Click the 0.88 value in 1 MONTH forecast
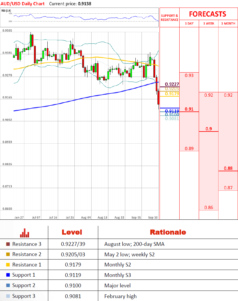Viewport: 238px width, 301px height. pyautogui.click(x=228, y=168)
